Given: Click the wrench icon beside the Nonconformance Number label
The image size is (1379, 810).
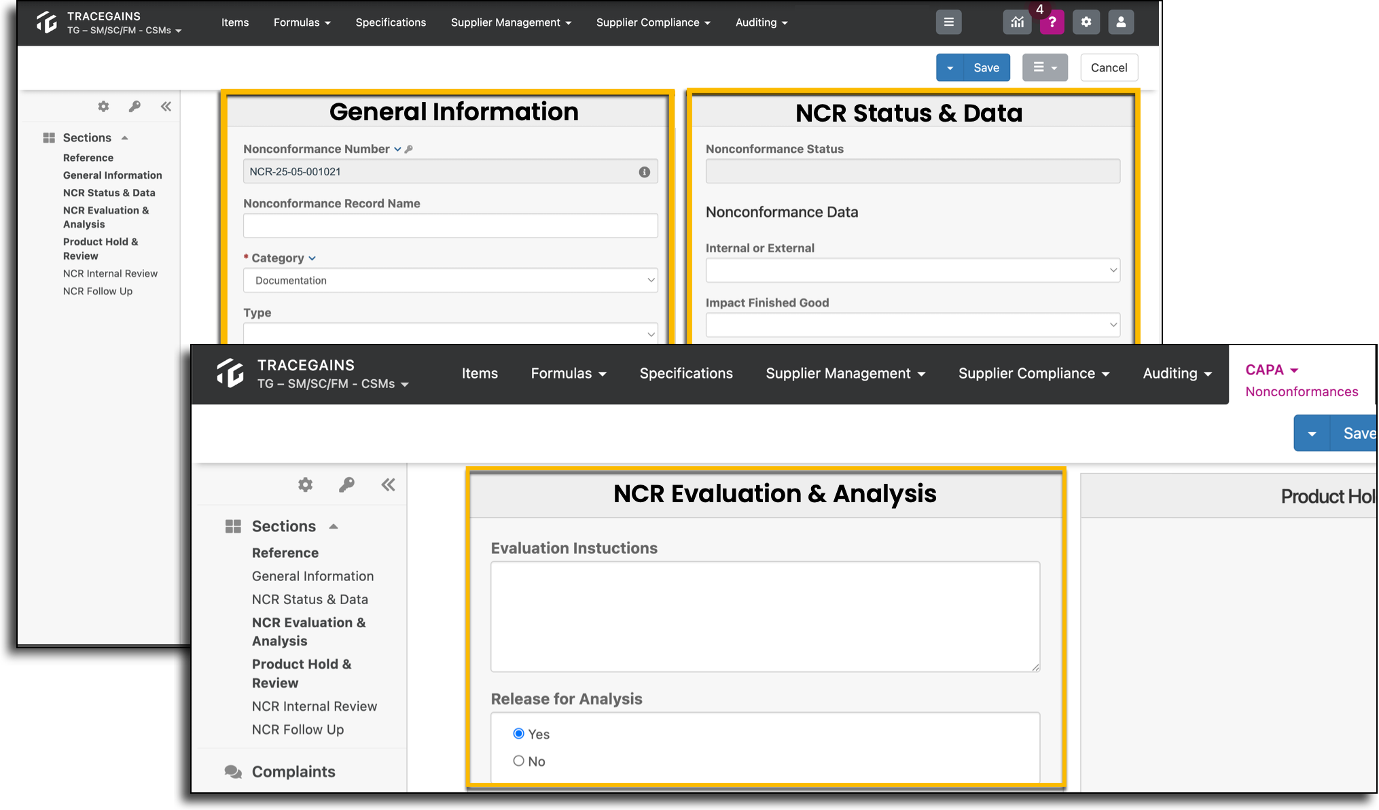Looking at the screenshot, I should pos(409,149).
